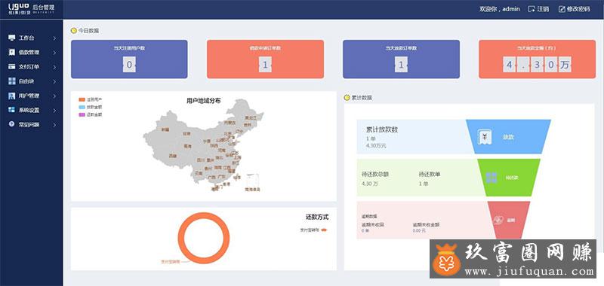Select 青海 on the China map
This screenshot has height=286, width=604.
pyautogui.click(x=187, y=146)
